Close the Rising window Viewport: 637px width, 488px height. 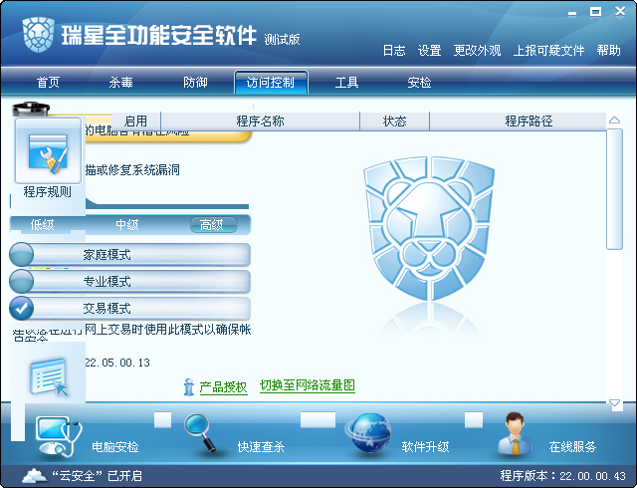coord(620,11)
